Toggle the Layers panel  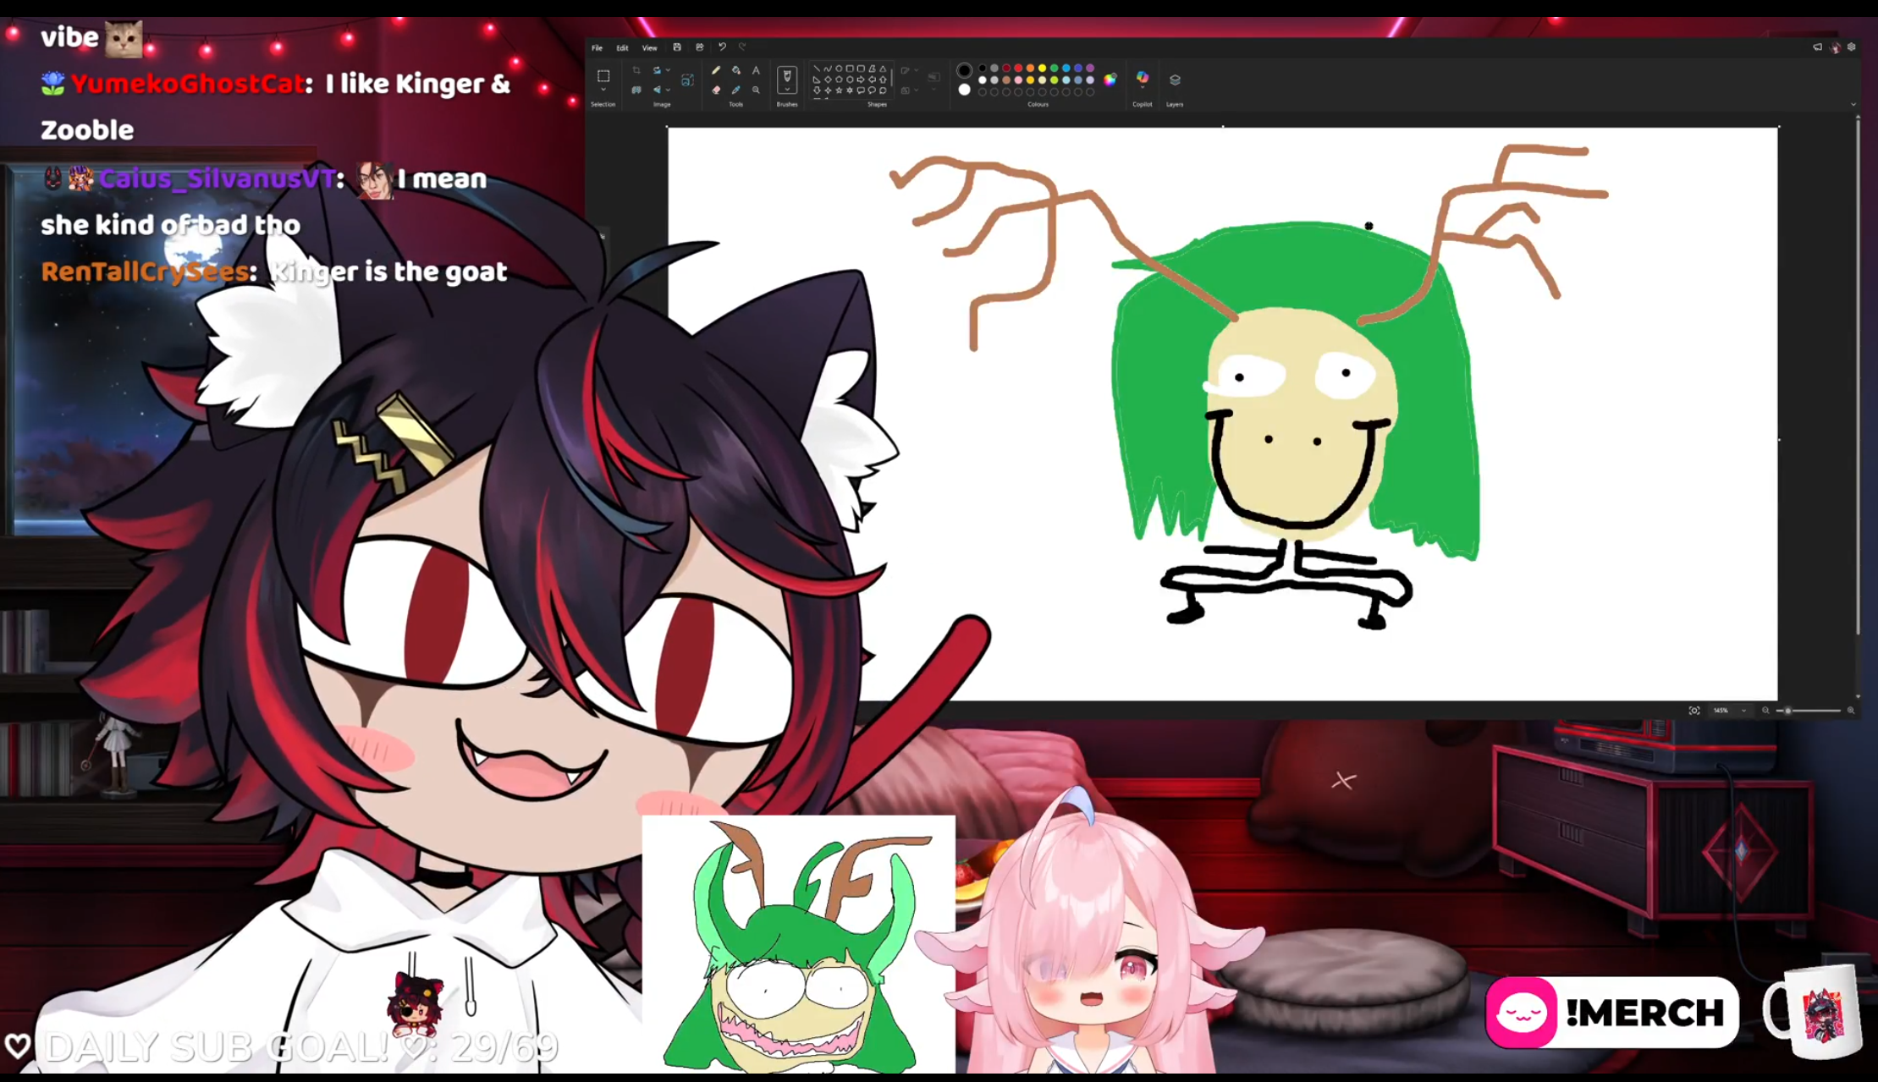1175,80
